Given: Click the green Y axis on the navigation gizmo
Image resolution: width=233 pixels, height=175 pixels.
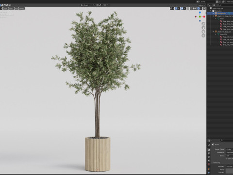Looking at the screenshot, I should [x=200, y=17].
